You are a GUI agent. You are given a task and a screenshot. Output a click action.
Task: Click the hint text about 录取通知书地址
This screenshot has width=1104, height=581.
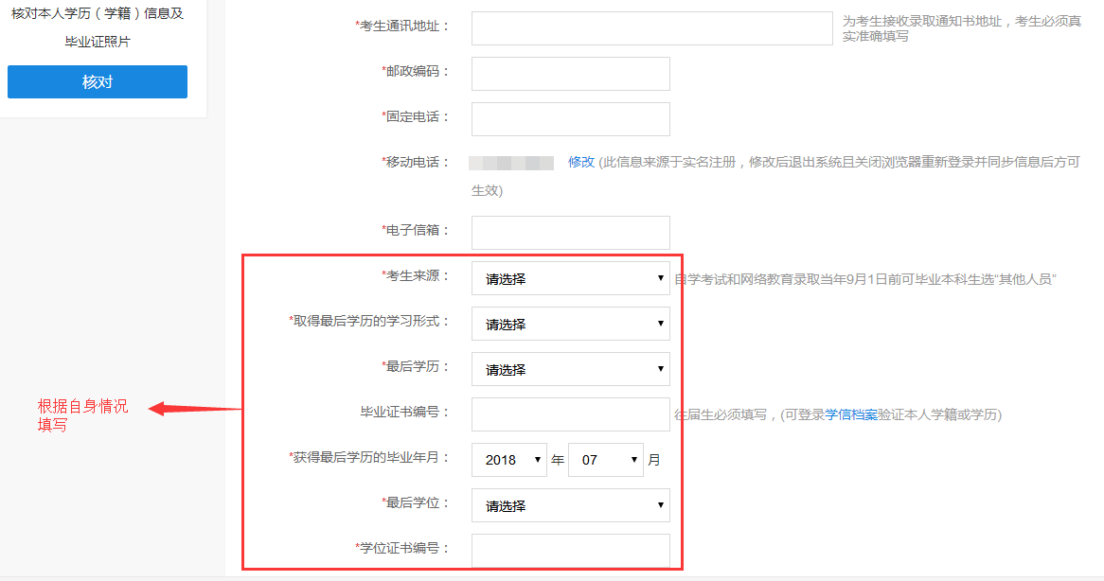point(962,28)
